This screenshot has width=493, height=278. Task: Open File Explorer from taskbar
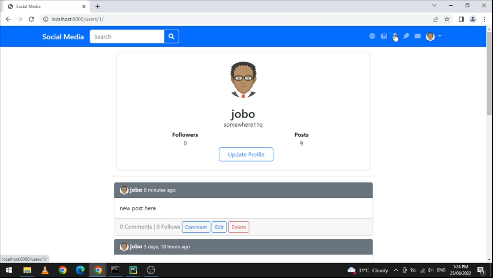pos(27,270)
